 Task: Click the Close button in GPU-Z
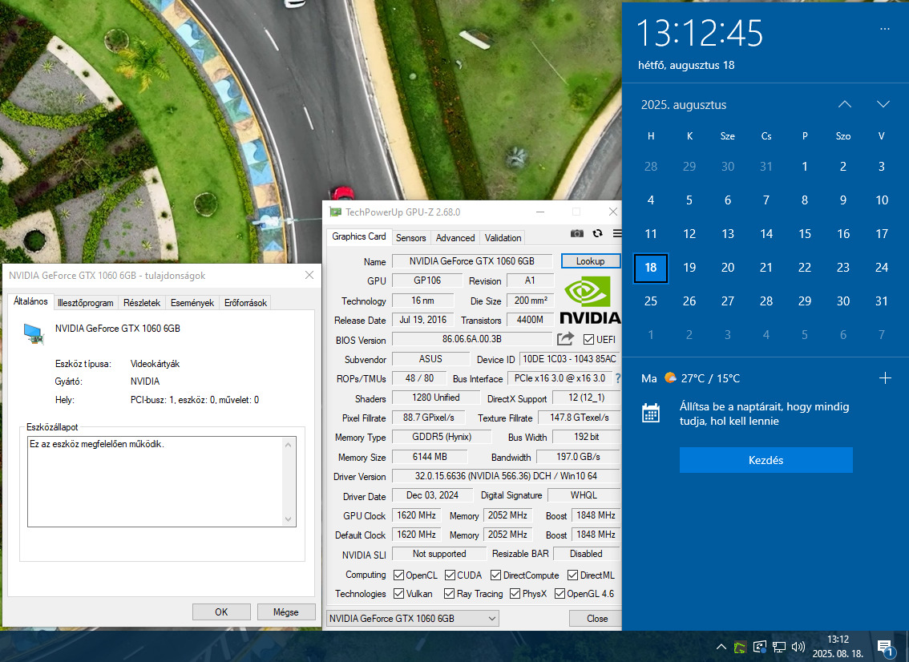click(596, 619)
